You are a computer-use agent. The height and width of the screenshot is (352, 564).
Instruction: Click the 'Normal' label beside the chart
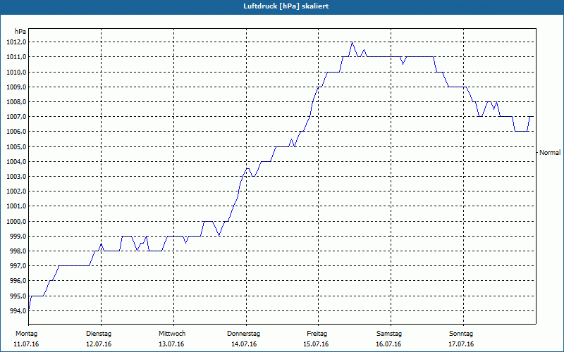[550, 153]
